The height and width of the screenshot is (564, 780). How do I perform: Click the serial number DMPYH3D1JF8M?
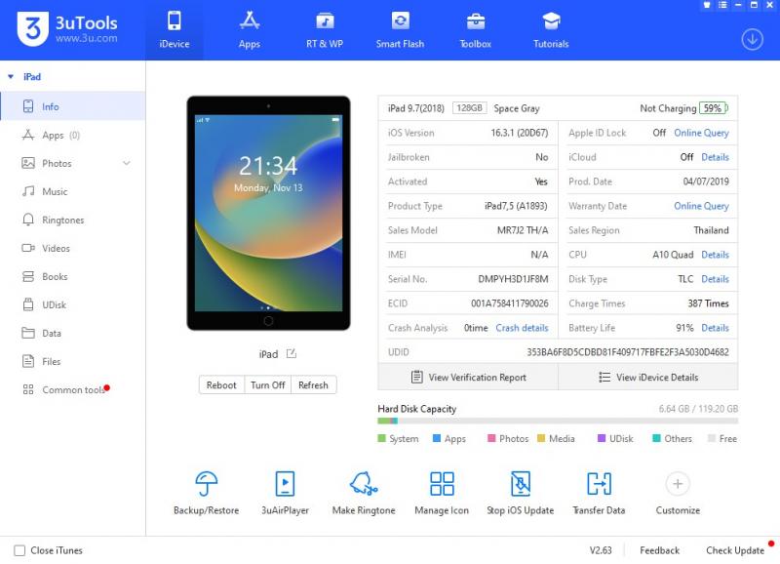tap(514, 279)
